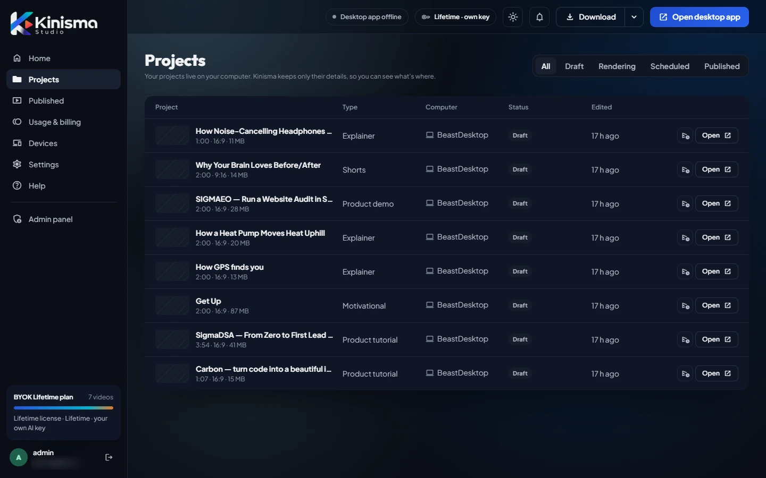
Task: Open Usage & billing page
Action: (63, 122)
